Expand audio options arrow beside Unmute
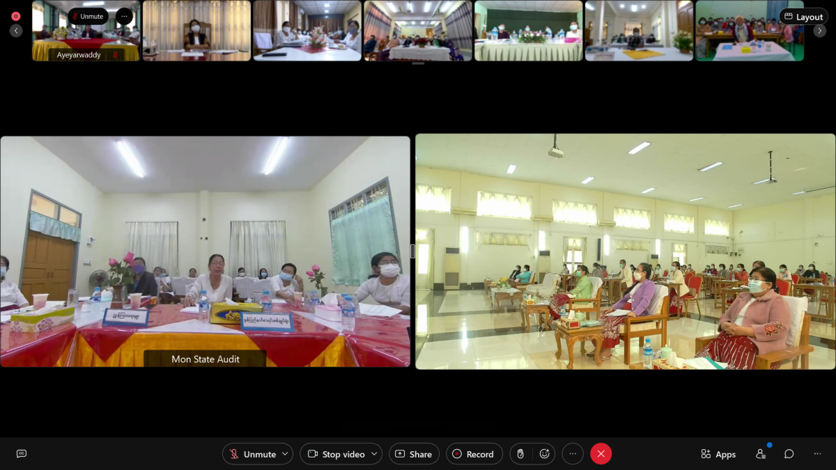This screenshot has height=470, width=836. point(285,454)
